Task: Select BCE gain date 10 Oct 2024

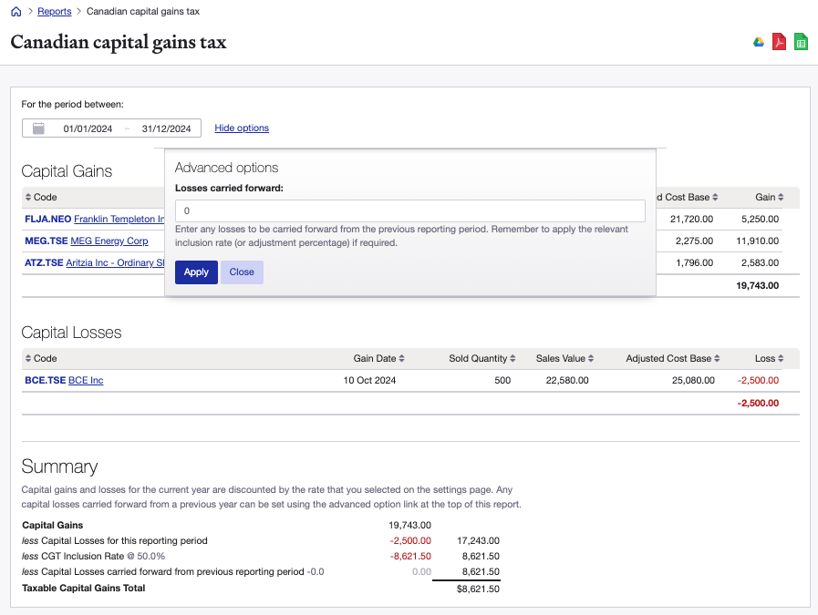Action: (369, 381)
